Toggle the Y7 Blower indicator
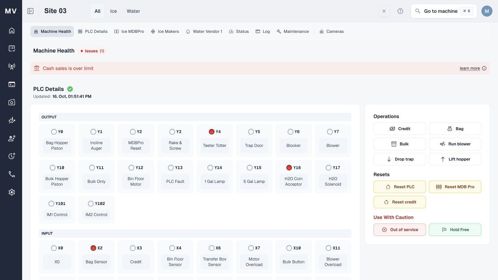 [x=330, y=132]
